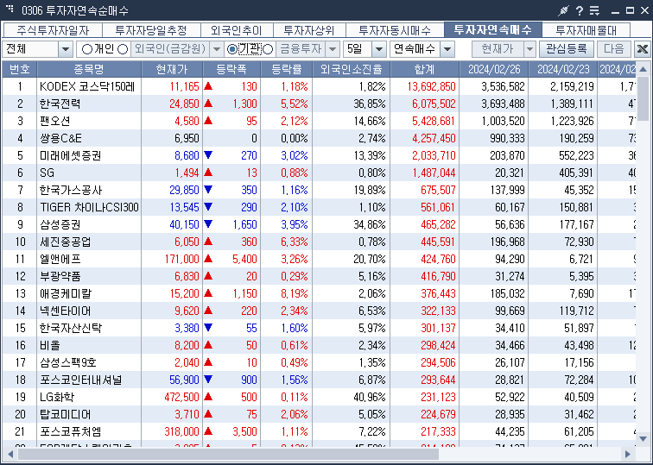Select the 외국인(금감원) radio button

[x=123, y=49]
